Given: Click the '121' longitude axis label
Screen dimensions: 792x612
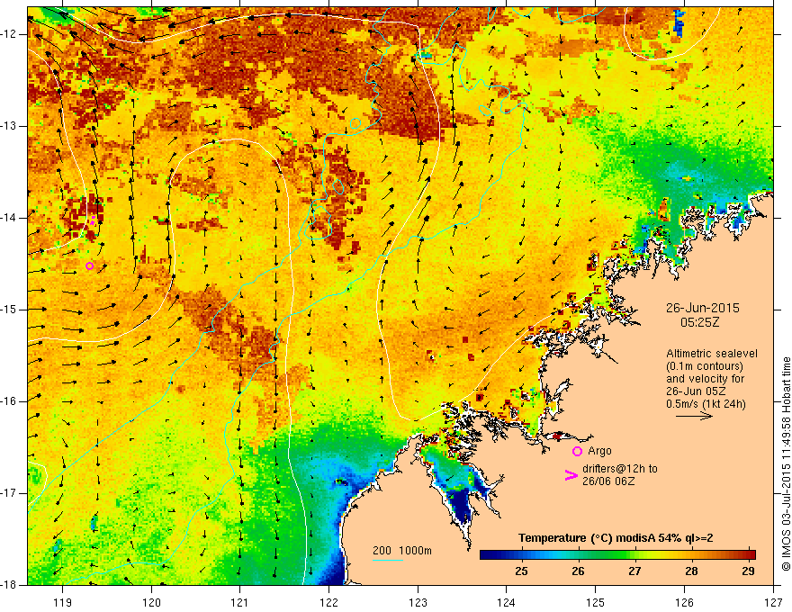Looking at the screenshot, I should pos(240,602).
